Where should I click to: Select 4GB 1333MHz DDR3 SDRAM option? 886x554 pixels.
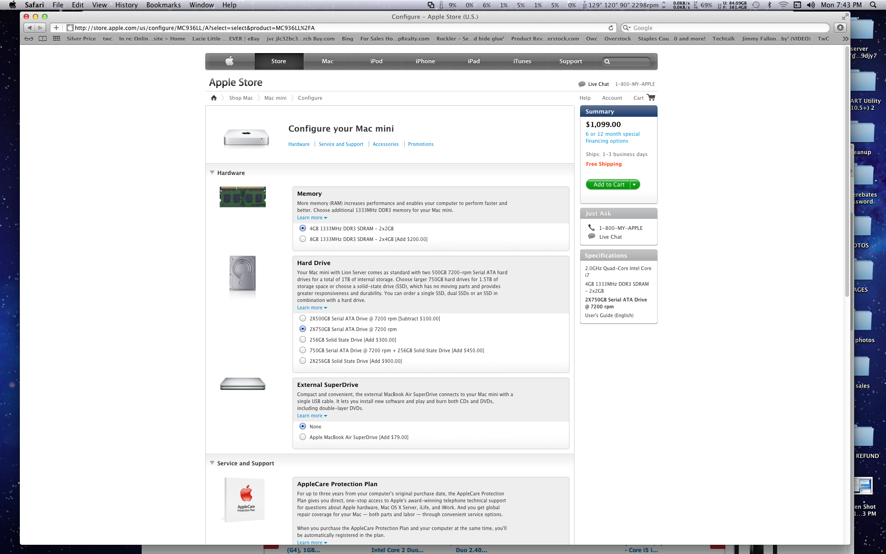pyautogui.click(x=303, y=228)
